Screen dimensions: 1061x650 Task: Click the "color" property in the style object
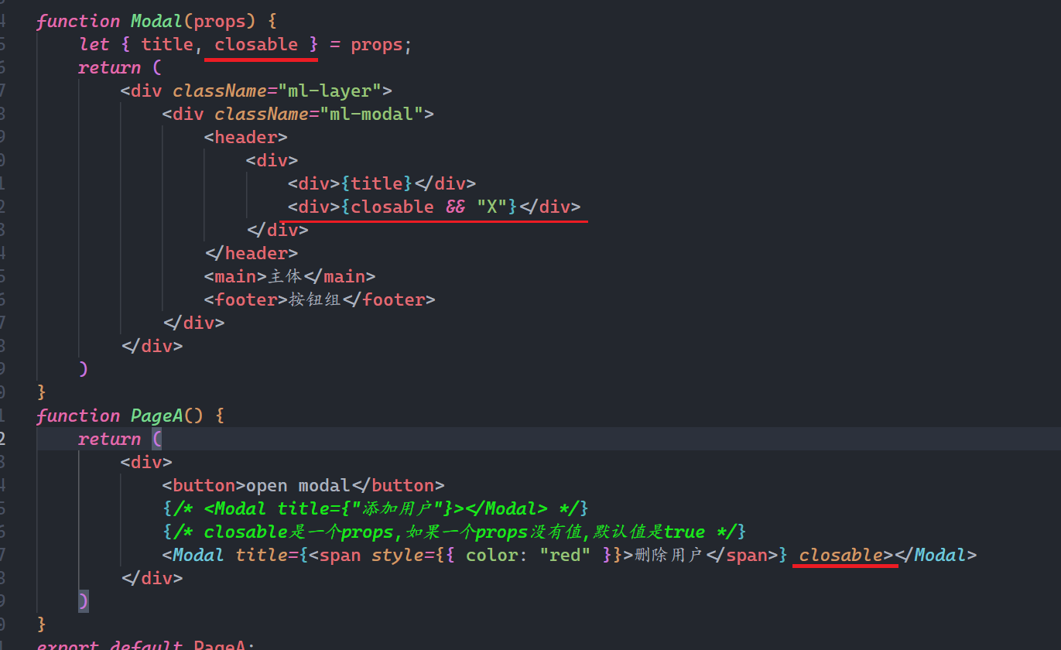(491, 555)
